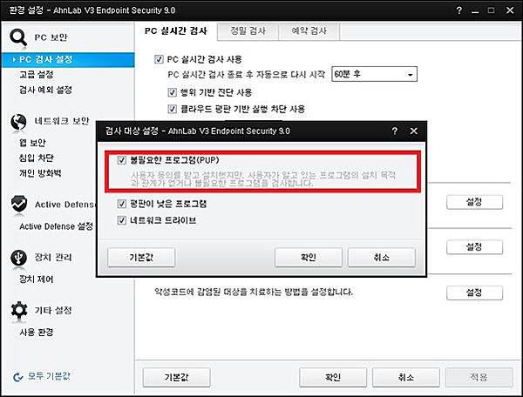This screenshot has height=397, width=523.
Task: Click the 기타 설정 section heading
Action: (x=53, y=310)
